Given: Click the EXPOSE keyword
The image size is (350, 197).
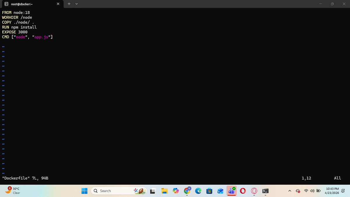Looking at the screenshot, I should pyautogui.click(x=9, y=32).
